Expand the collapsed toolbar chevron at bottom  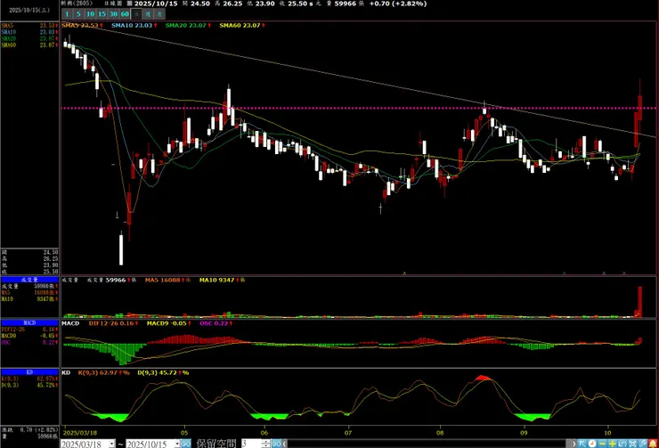click(574, 443)
